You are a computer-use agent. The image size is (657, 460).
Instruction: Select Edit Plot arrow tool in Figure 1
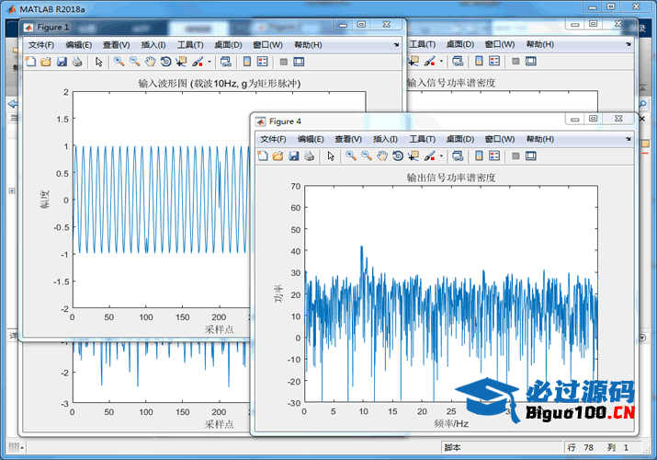point(99,62)
